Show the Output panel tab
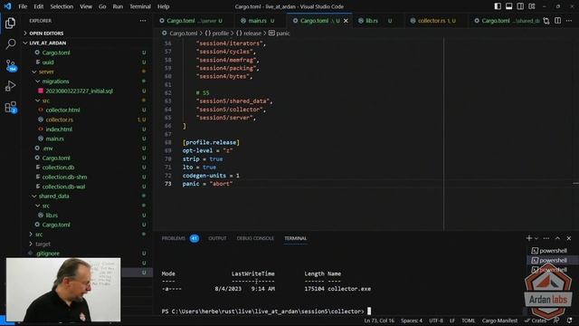 [x=217, y=238]
